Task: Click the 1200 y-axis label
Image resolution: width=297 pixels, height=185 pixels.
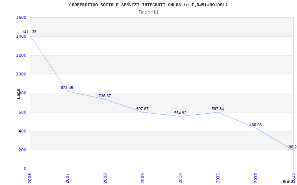Action: point(21,55)
